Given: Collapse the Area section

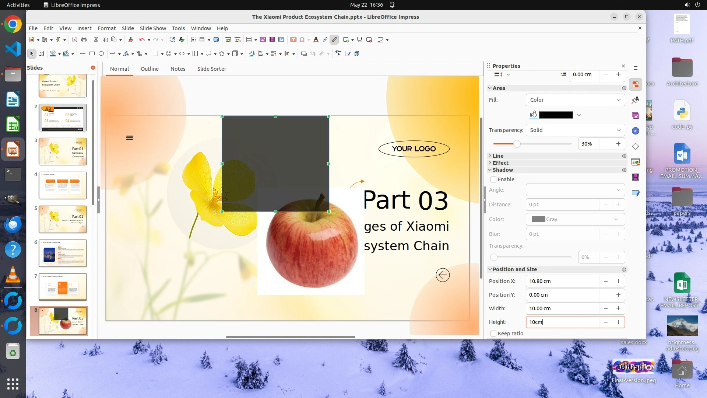Looking at the screenshot, I should click(x=490, y=88).
